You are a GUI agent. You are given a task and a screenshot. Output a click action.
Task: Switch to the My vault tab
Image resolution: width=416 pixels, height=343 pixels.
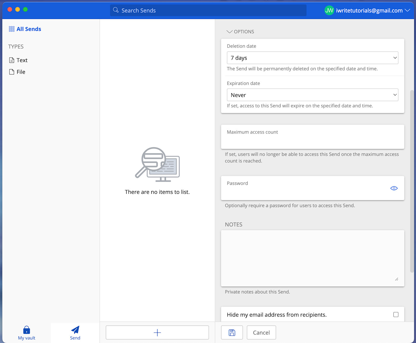(26, 332)
